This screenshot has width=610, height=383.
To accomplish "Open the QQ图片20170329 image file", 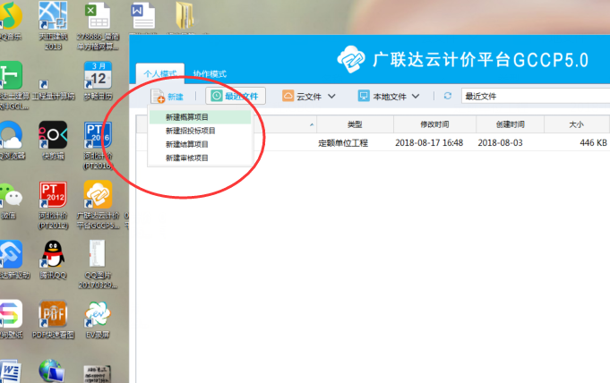I will [98, 264].
